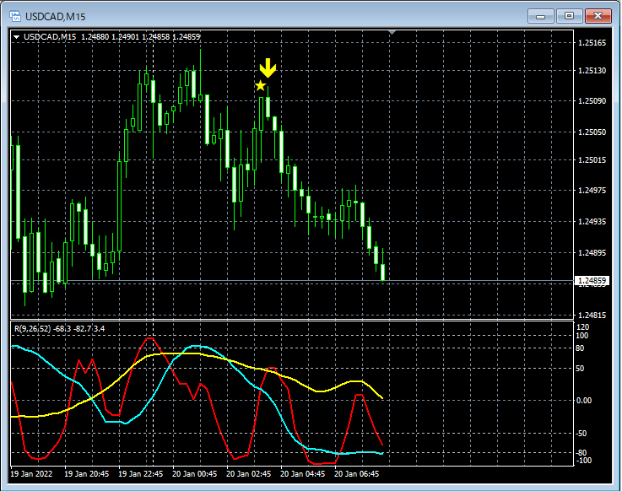Click the 1.24935 price scale label
The width and height of the screenshot is (622, 491).
tap(592, 221)
